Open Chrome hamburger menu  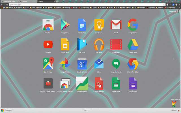point(179,5)
